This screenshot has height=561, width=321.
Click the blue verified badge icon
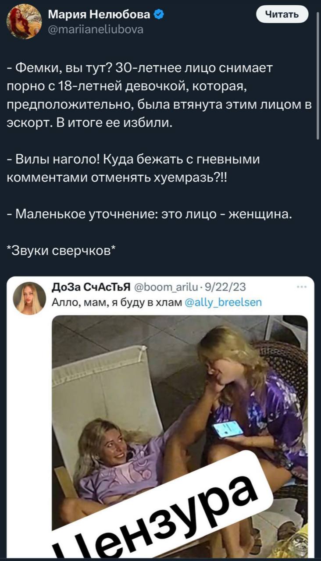159,16
